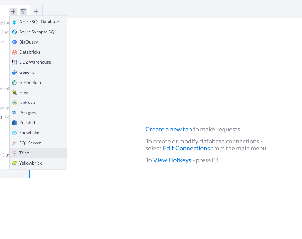302x239 pixels.
Task: Click the Snowflake icon
Action: [15, 133]
